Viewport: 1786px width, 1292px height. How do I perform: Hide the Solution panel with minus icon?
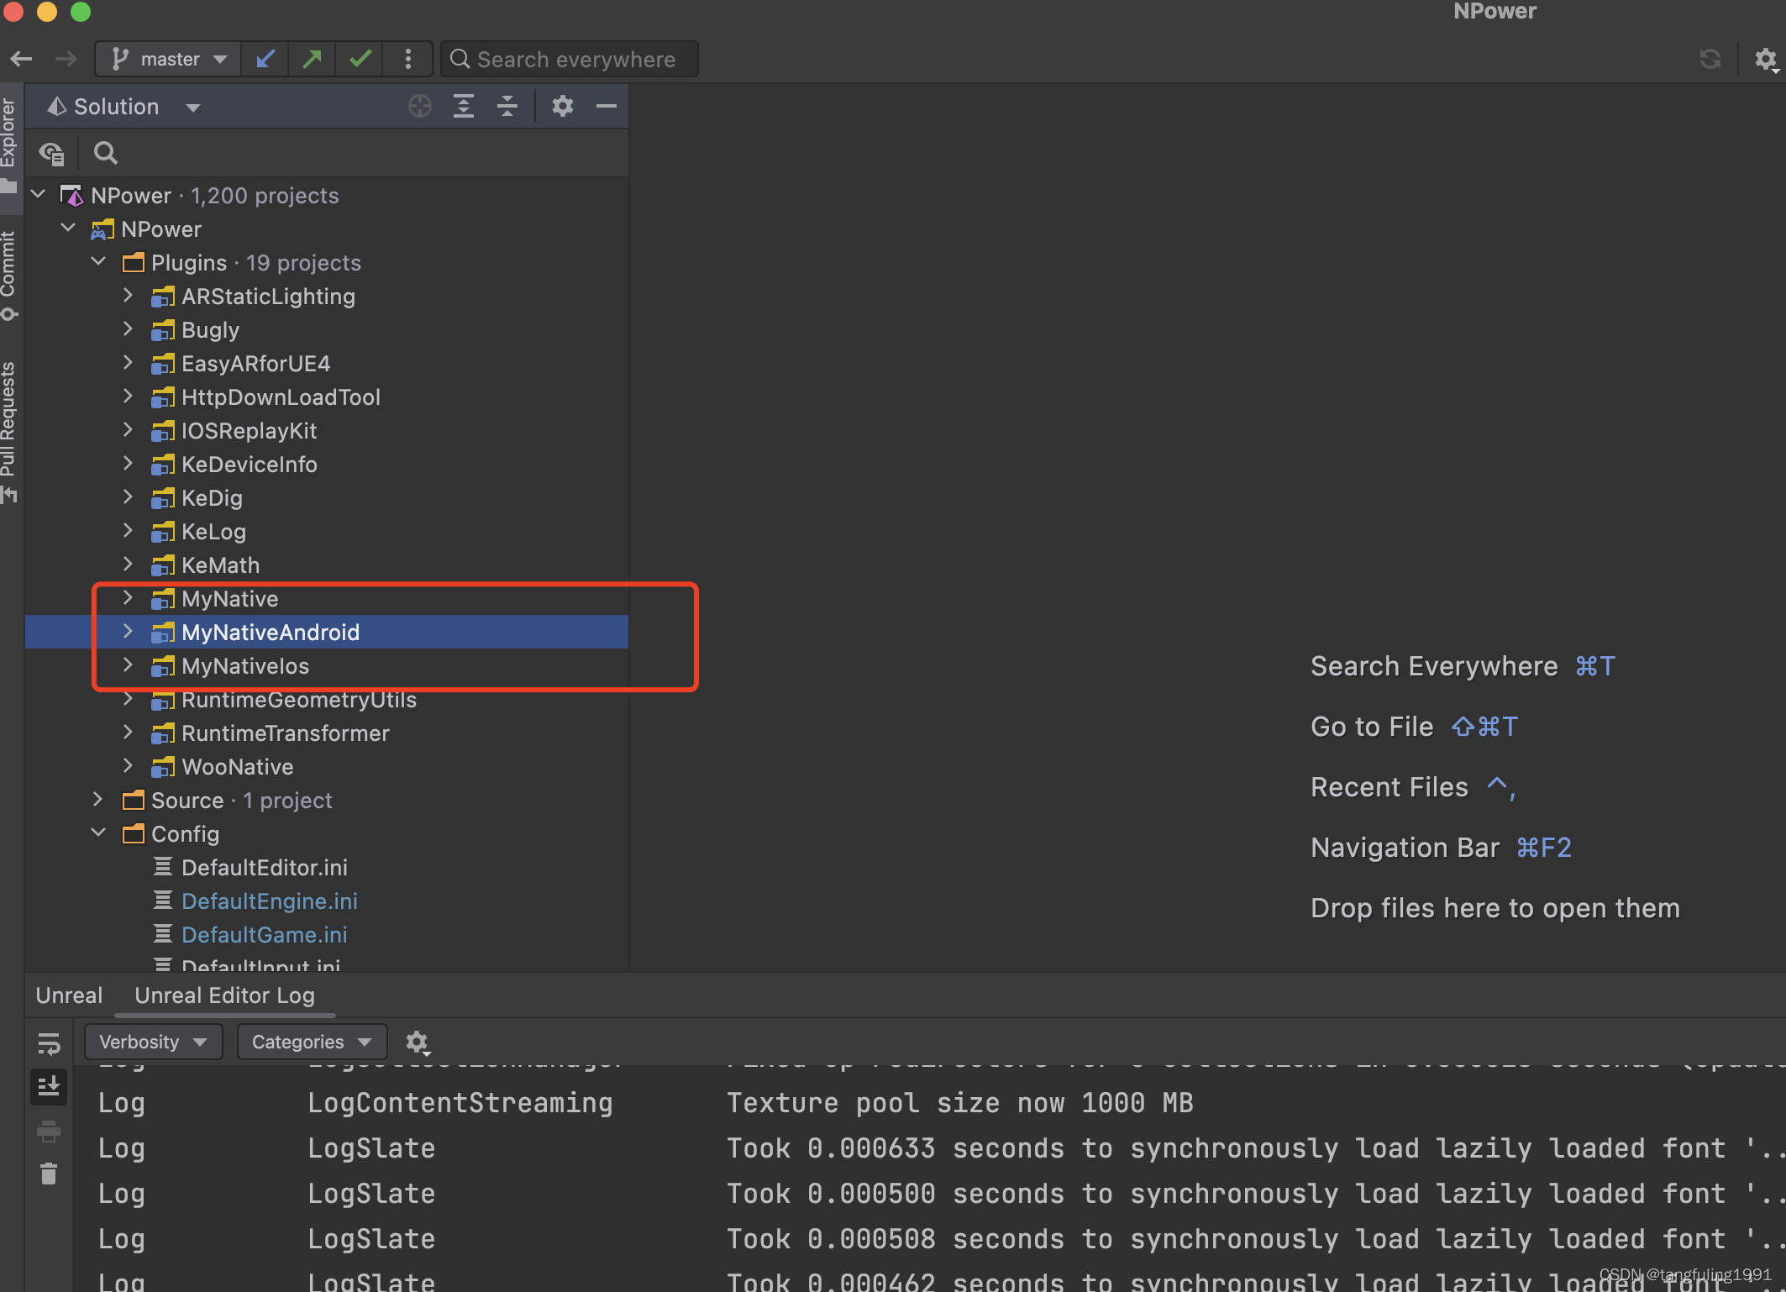[x=607, y=106]
